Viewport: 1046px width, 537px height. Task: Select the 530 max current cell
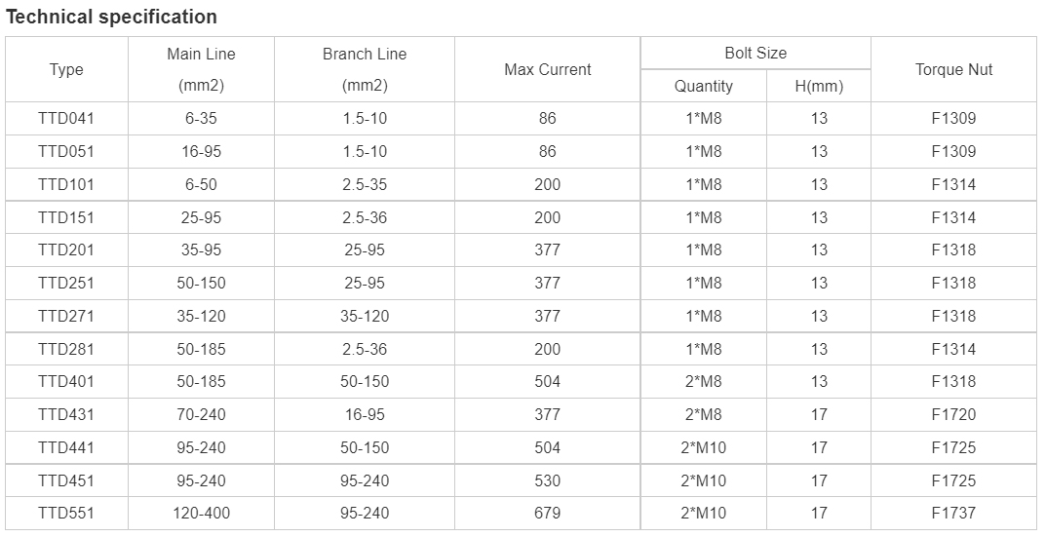pos(548,480)
